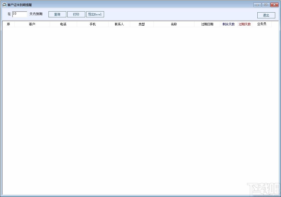Click the blue 剩余天数 column header
The width and height of the screenshot is (281, 197).
[229, 24]
